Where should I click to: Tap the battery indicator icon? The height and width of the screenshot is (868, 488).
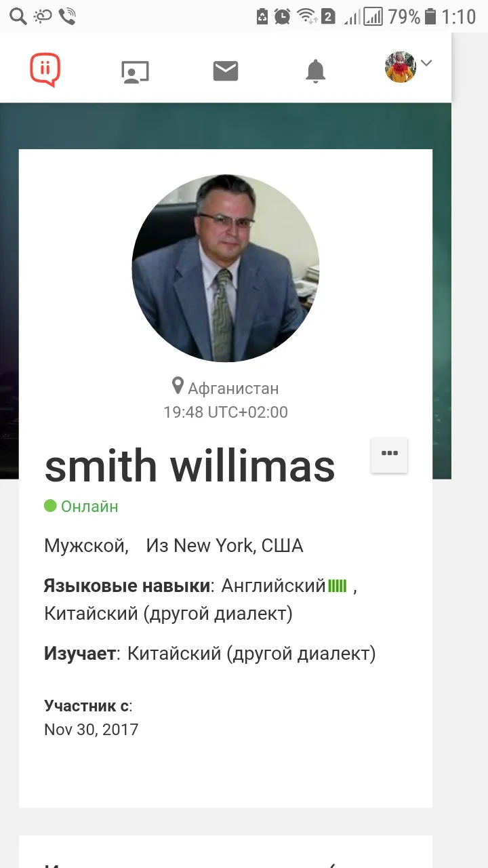tap(430, 16)
